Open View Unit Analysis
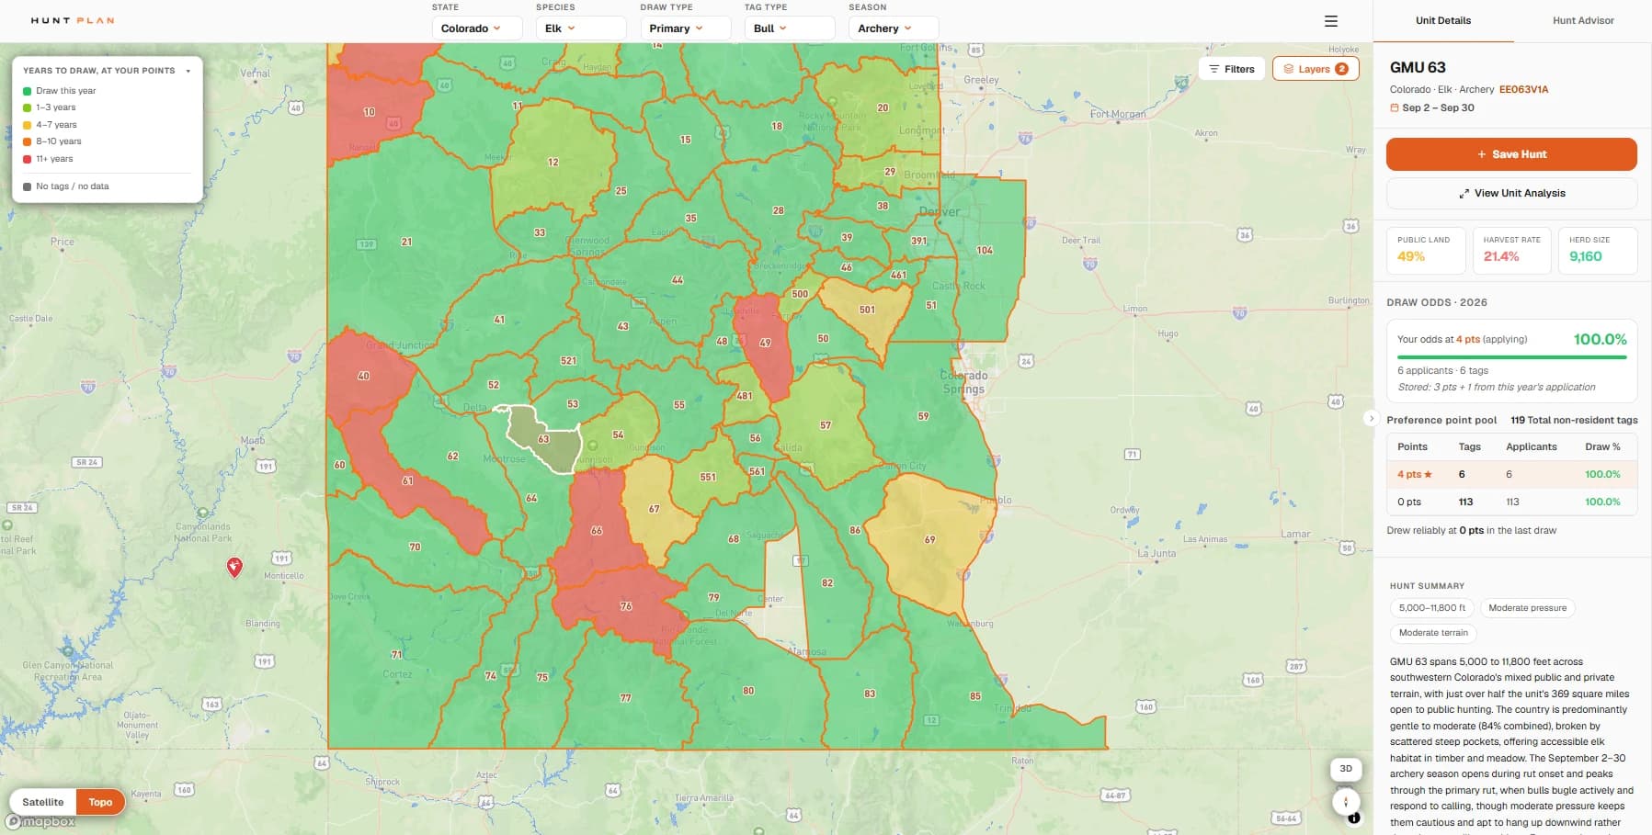The image size is (1652, 835). [1511, 193]
